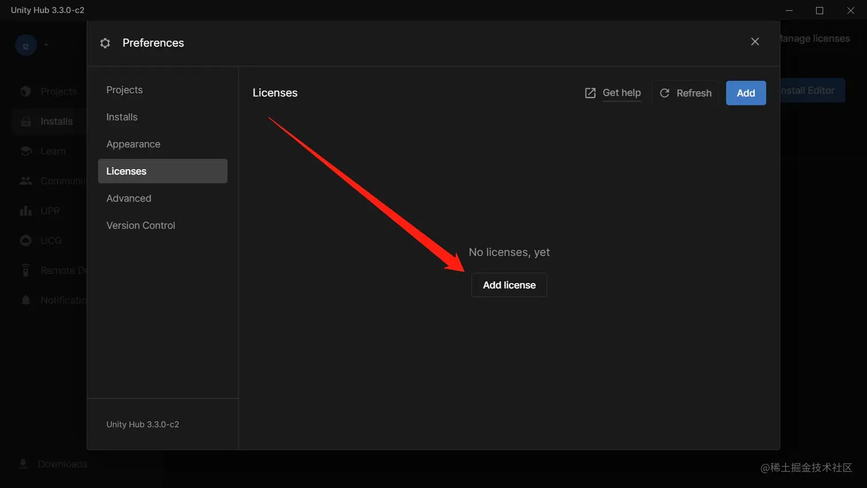The width and height of the screenshot is (867, 488).
Task: Click the UCG icon in sidebar
Action: 25,240
